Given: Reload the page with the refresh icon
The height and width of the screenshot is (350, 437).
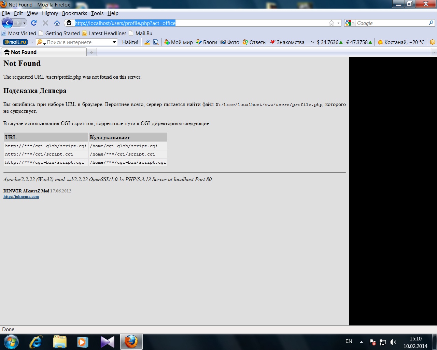Looking at the screenshot, I should pos(33,23).
